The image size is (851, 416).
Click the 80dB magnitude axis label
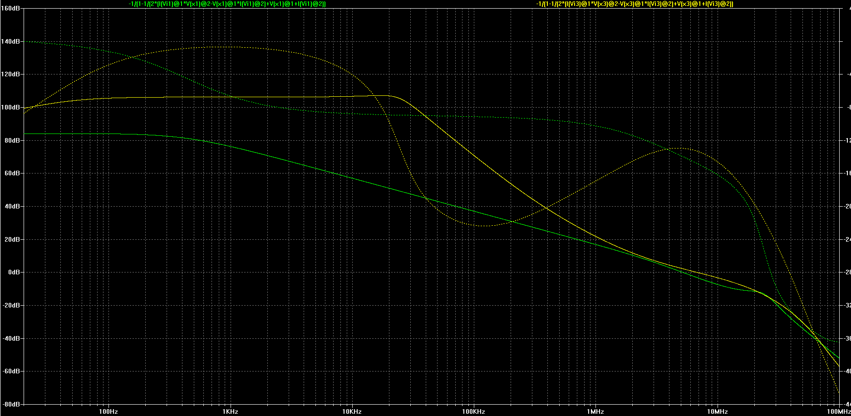pyautogui.click(x=12, y=140)
